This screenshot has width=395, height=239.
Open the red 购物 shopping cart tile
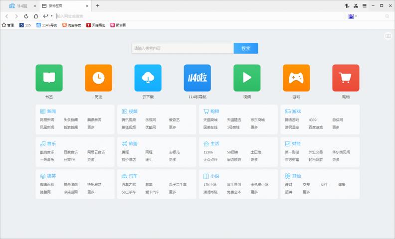[x=346, y=78]
